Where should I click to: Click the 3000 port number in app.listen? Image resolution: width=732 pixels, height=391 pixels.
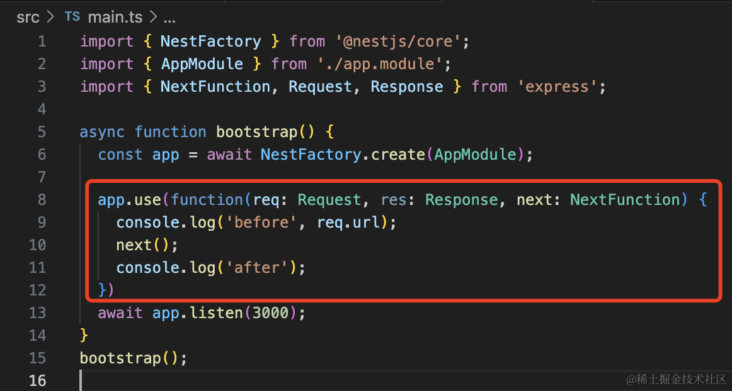[270, 313]
